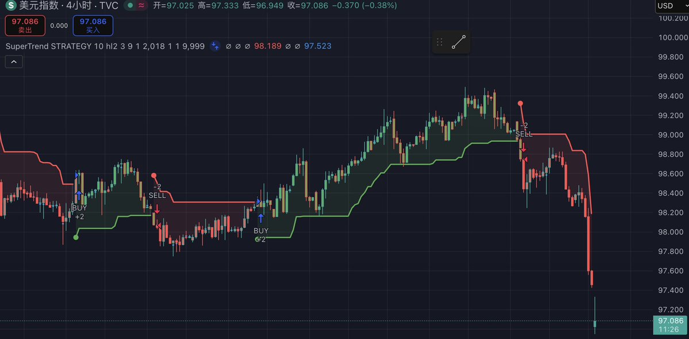Click the green circle marker near 97.950

coord(76,237)
